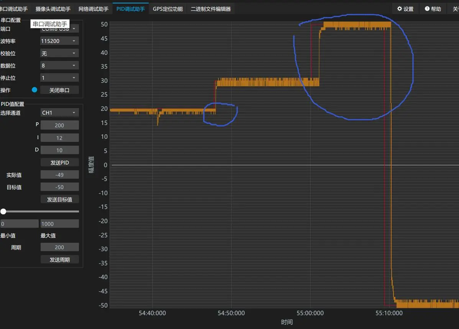Viewport: 459px width, 329px height.
Task: Click the send target value button
Action: click(x=59, y=199)
